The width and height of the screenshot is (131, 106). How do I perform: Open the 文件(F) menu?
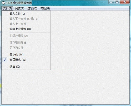coord(8,8)
